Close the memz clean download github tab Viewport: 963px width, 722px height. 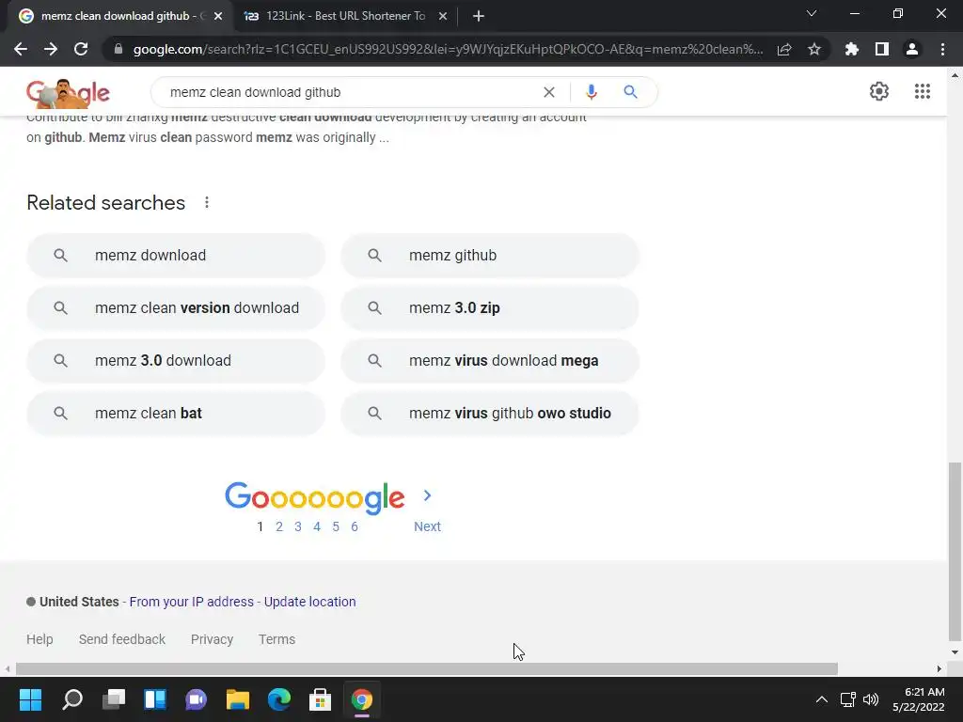coord(218,17)
